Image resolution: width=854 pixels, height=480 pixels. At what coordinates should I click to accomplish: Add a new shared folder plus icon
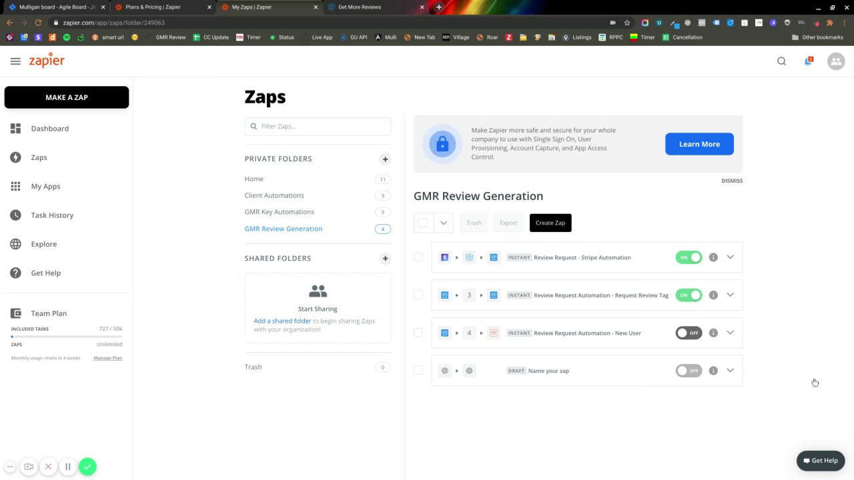pos(385,259)
